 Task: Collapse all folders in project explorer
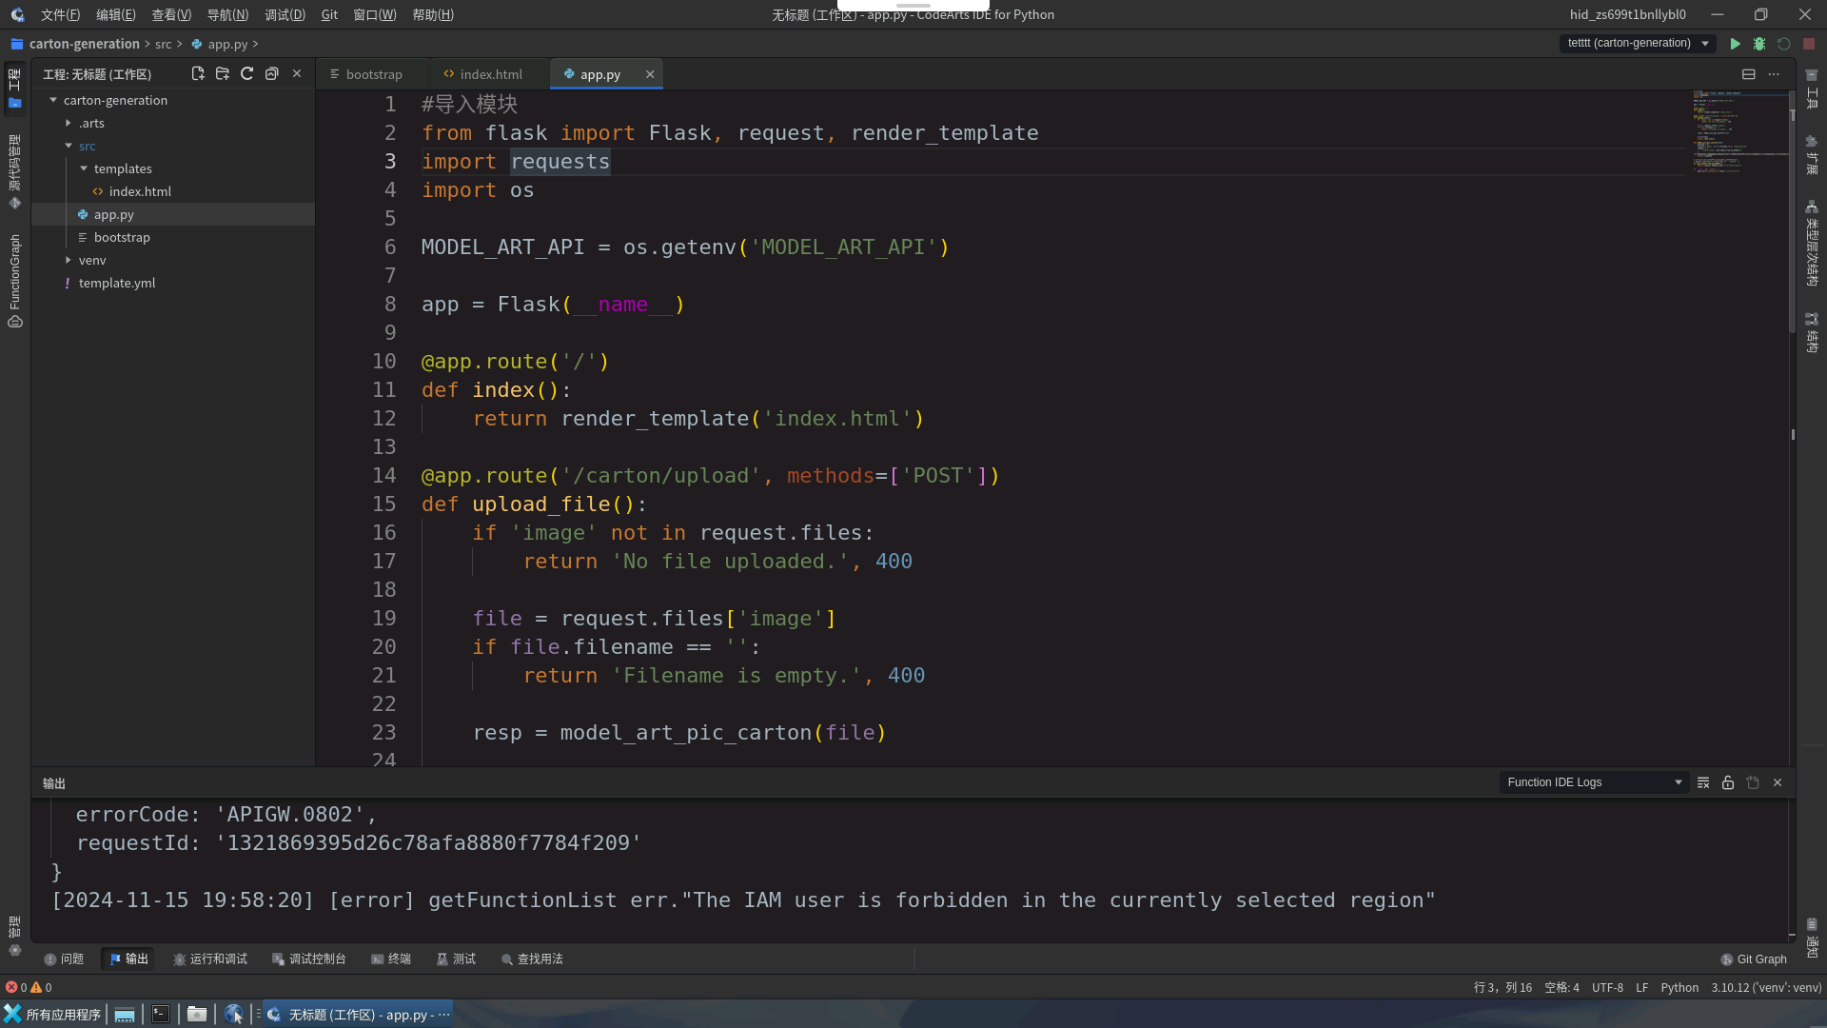[x=272, y=74]
